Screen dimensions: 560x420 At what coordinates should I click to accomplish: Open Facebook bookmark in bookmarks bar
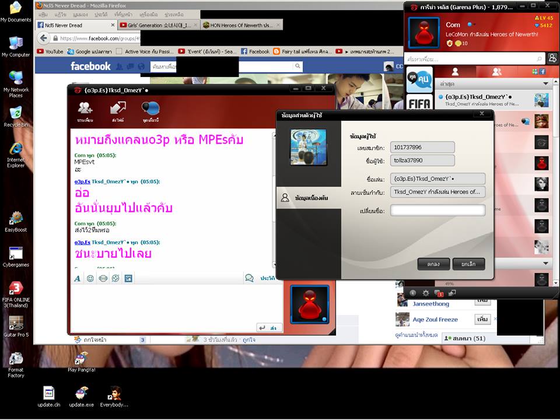(x=255, y=51)
